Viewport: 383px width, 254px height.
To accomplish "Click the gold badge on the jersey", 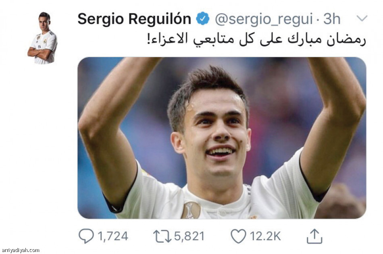I will pos(191,210).
